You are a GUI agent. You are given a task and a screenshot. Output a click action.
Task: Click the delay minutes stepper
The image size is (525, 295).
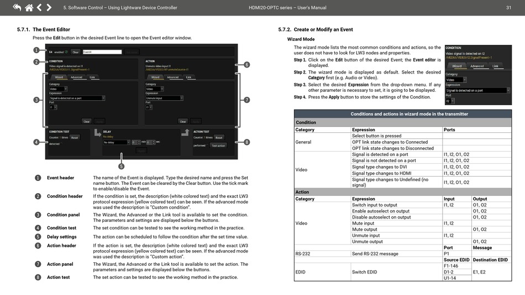136,142
